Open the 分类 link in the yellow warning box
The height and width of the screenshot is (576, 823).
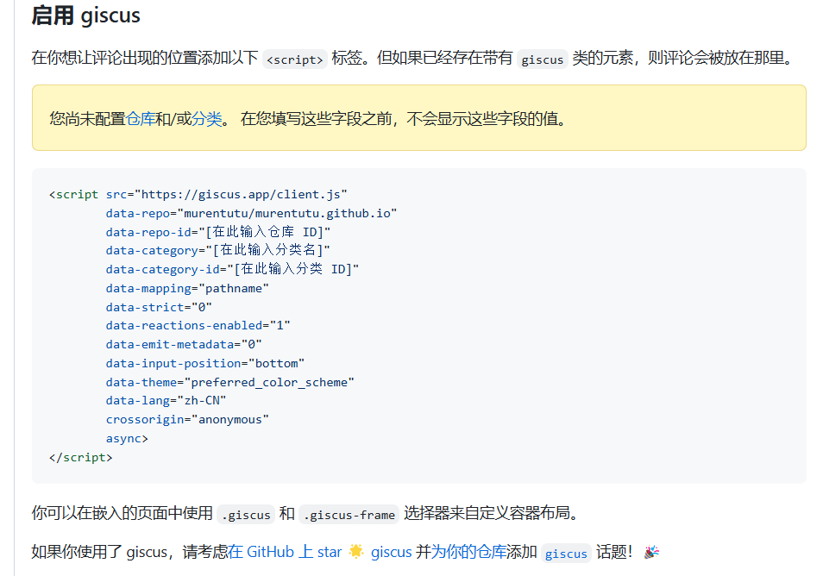[206, 119]
